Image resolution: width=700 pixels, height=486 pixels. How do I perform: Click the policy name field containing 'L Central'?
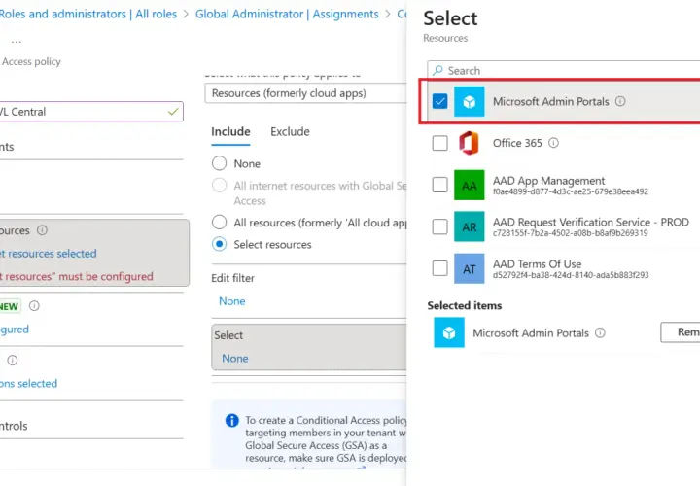click(x=91, y=112)
